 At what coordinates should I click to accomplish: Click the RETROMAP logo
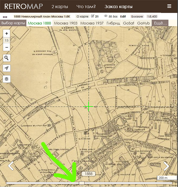tap(23, 6)
